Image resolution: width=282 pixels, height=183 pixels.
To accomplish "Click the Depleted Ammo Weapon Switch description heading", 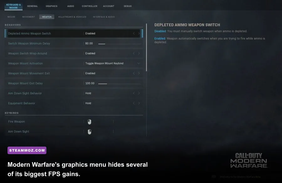I will pos(187,25).
